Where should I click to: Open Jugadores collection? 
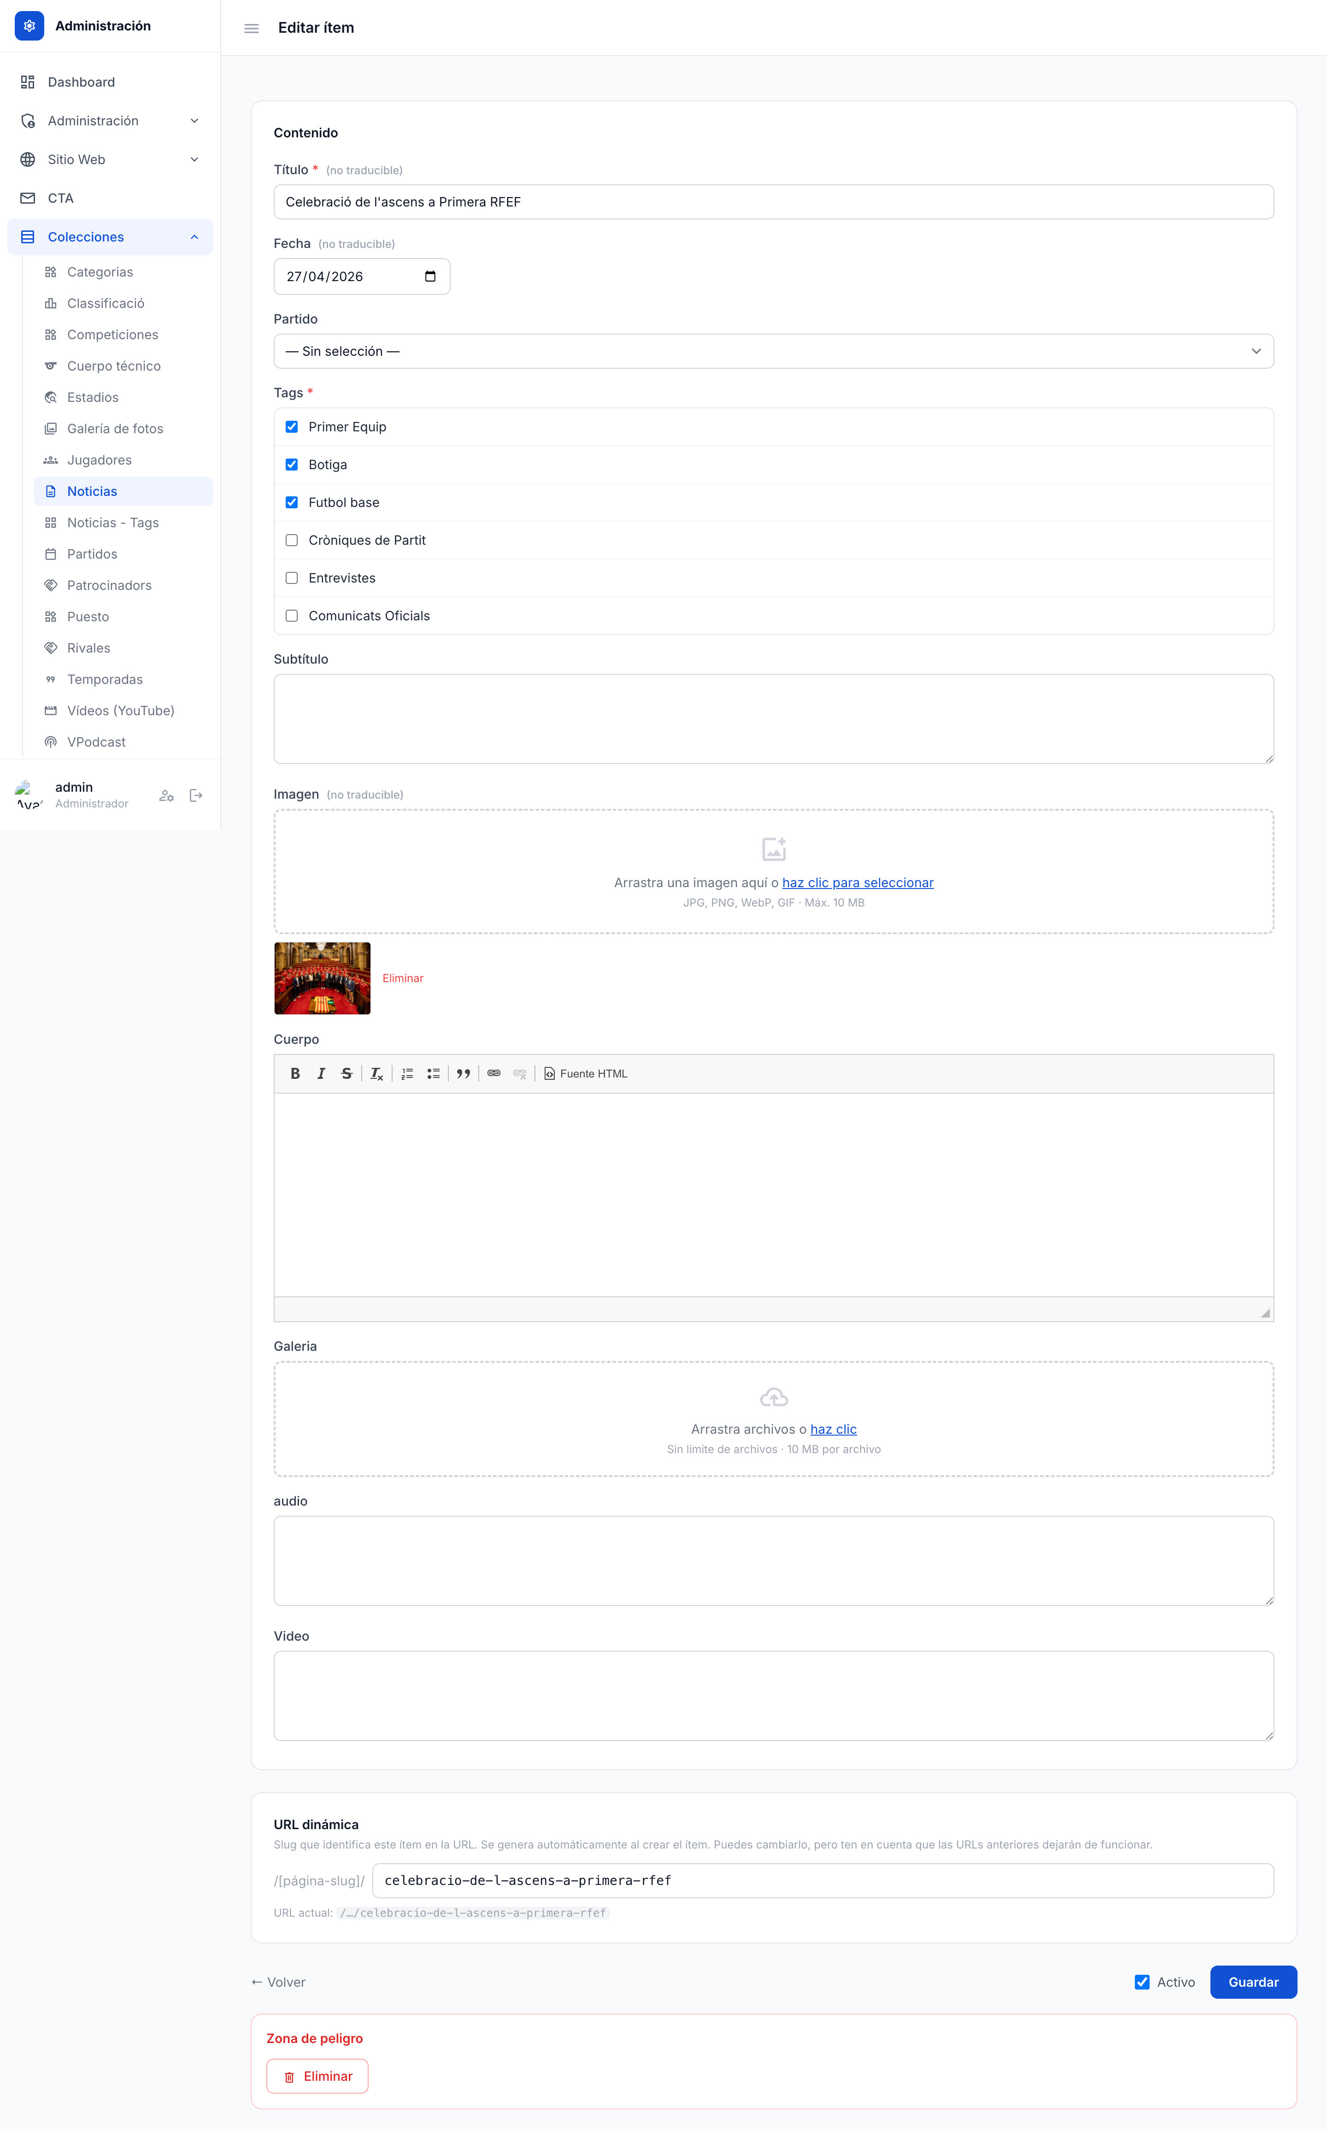(x=123, y=460)
